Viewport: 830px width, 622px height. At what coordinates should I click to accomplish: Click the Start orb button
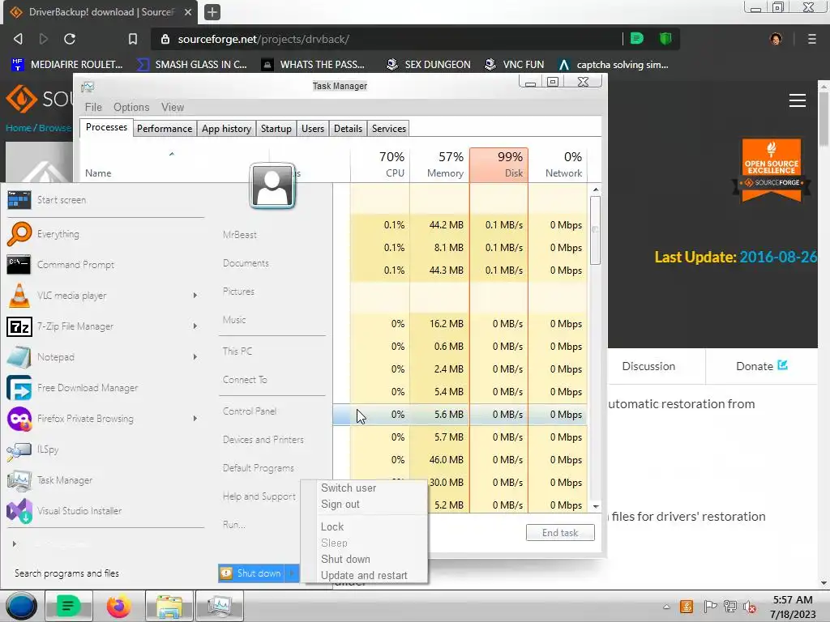21,606
